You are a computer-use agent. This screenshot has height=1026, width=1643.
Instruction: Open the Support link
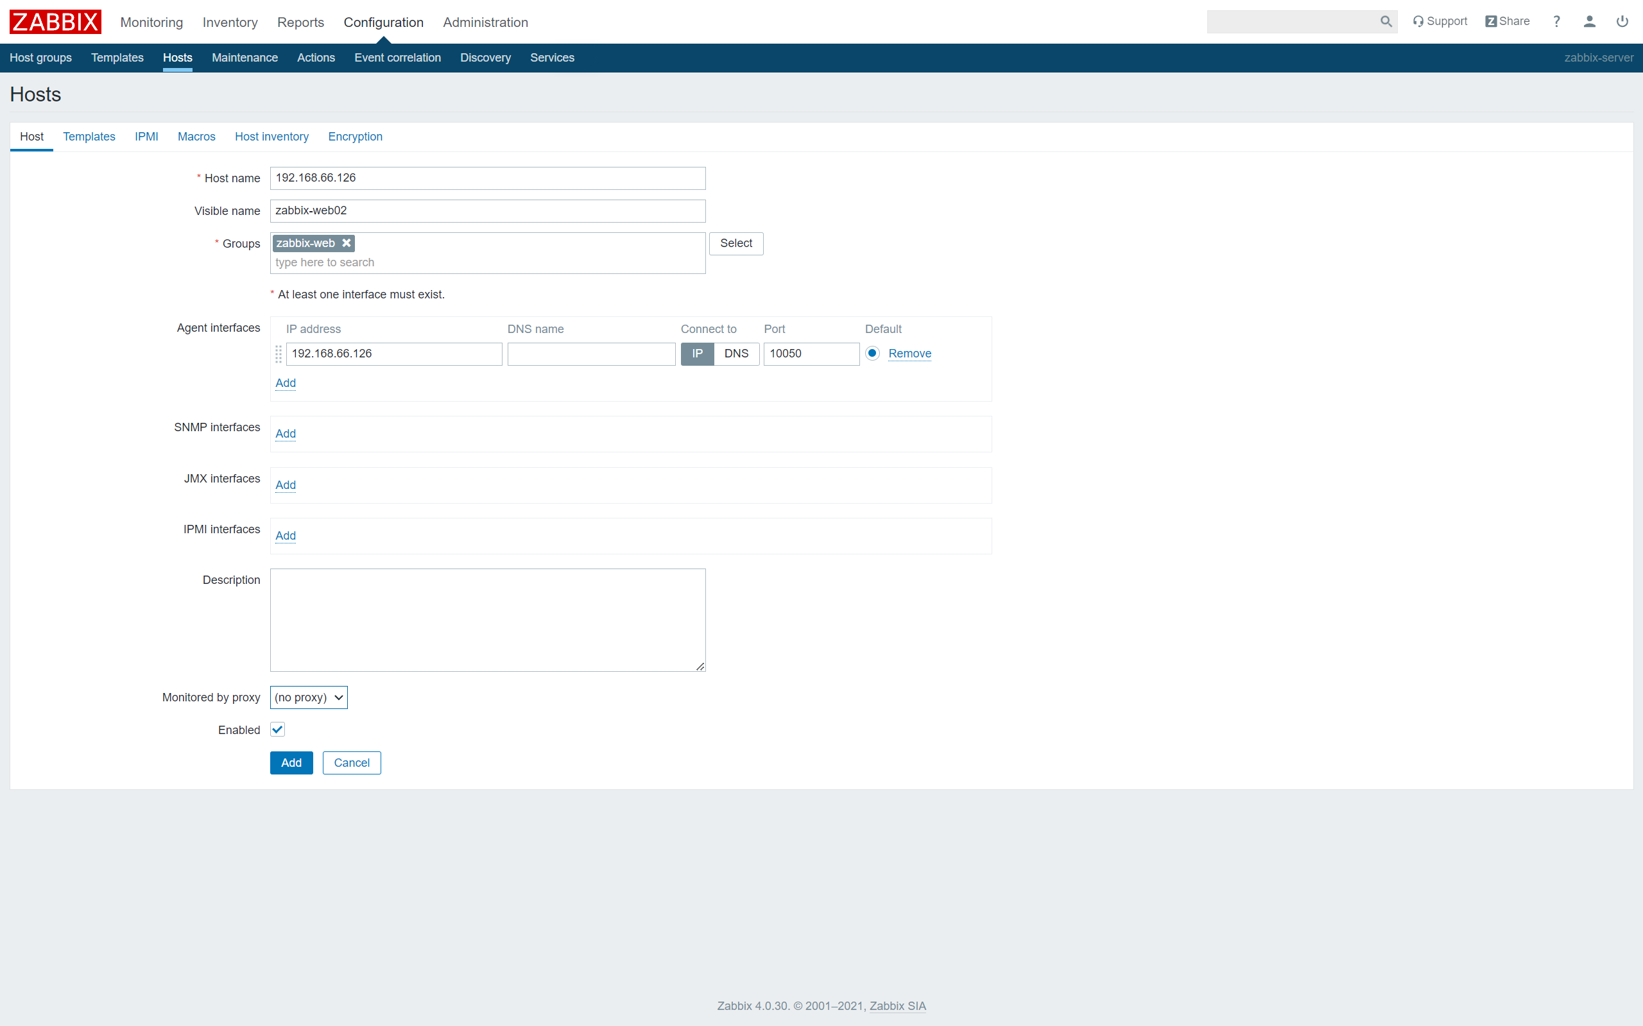1440,22
